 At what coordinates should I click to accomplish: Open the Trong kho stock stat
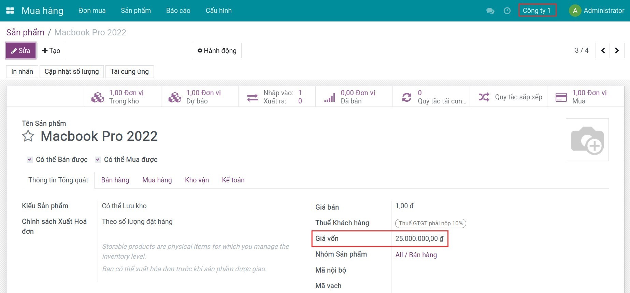[x=118, y=97]
